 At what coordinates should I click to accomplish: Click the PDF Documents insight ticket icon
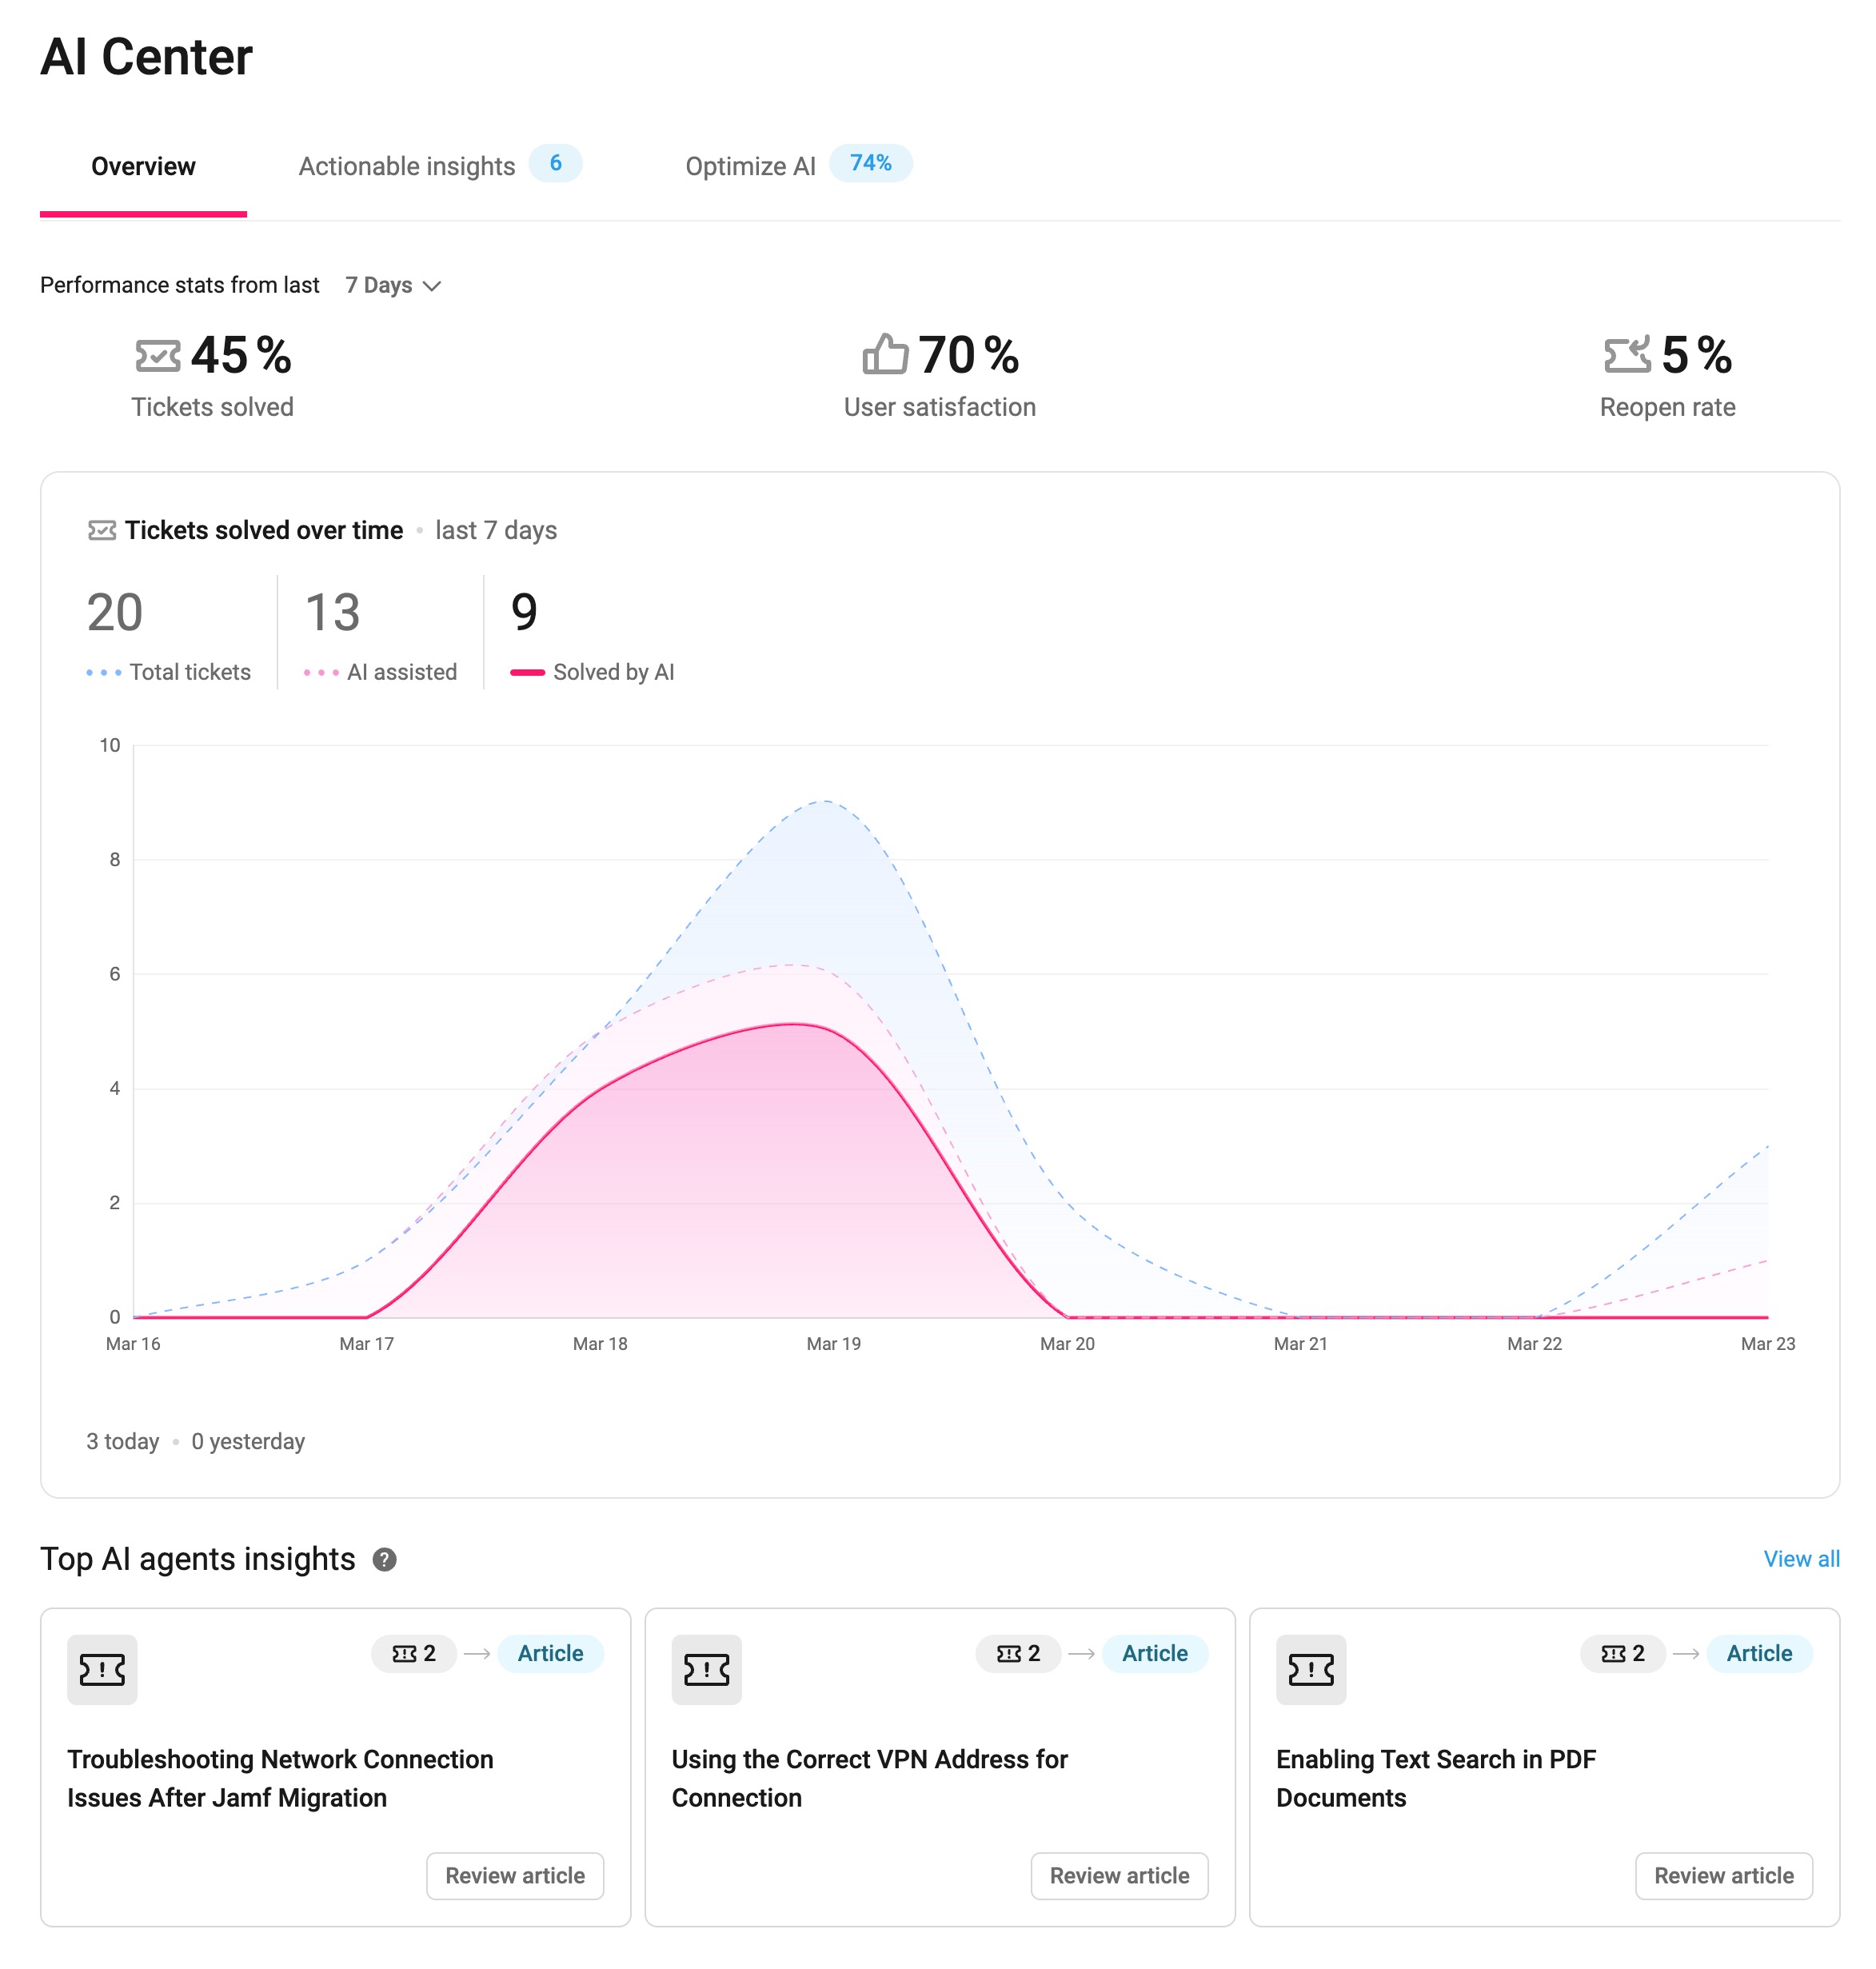click(1310, 1669)
